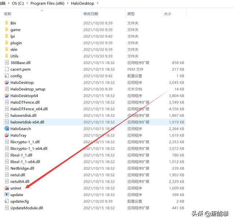Click the halonetdisk-x64.dll file icon
The width and height of the screenshot is (234, 222).
7,122
